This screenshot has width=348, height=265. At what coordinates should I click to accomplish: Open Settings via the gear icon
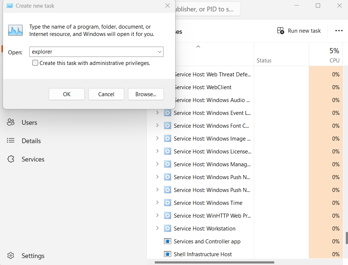[11, 256]
